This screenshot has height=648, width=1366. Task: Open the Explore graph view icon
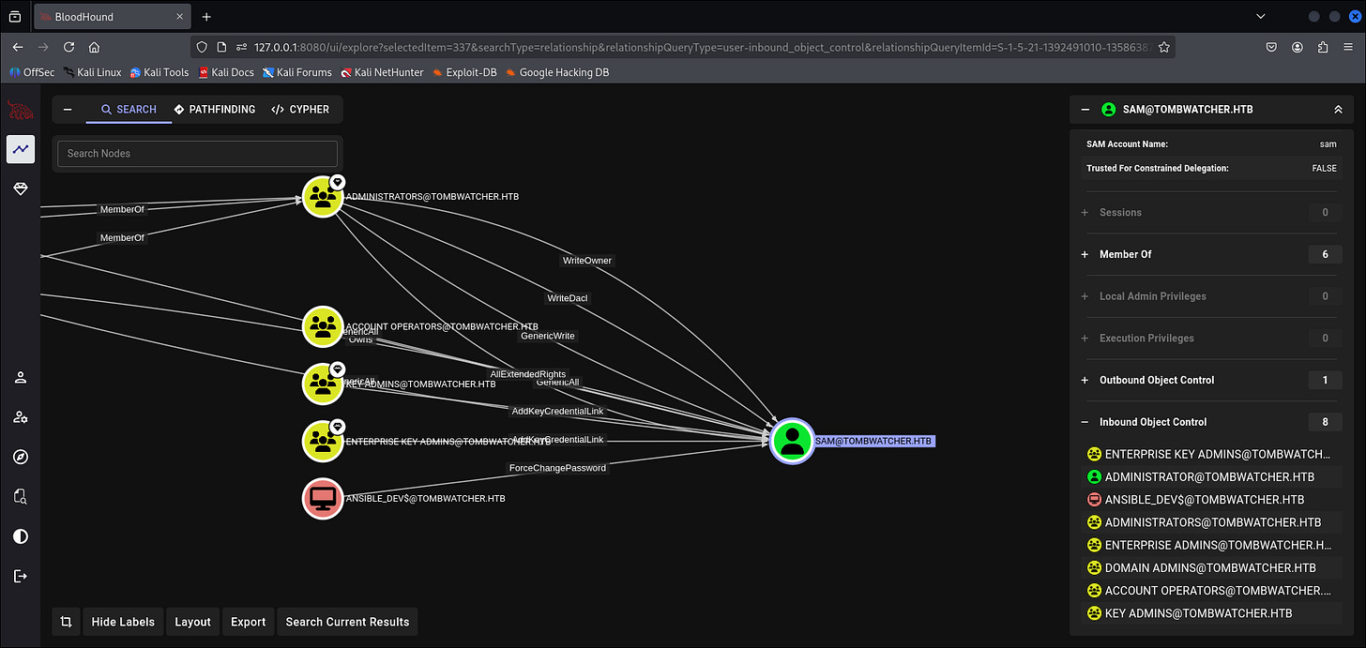pos(21,149)
